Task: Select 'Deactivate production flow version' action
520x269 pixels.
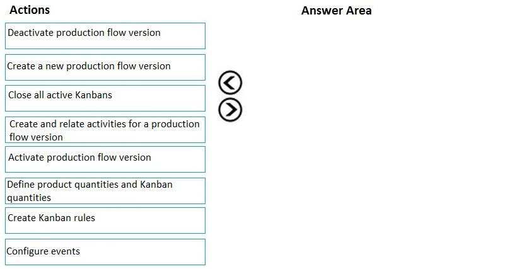Action: 105,36
